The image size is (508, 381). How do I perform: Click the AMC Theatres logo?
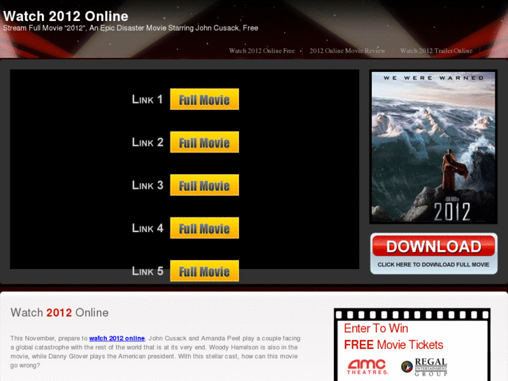[x=367, y=367]
